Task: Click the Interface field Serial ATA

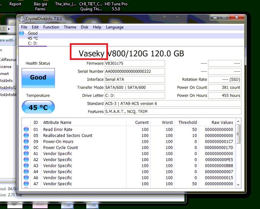Action: pyautogui.click(x=135, y=79)
